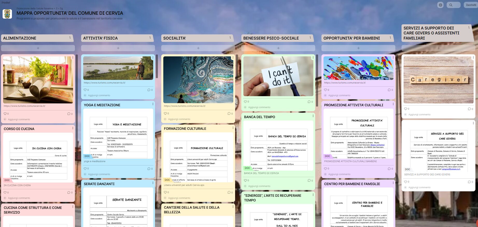Click the Iscriviti button
This screenshot has height=227, width=478.
point(471,5)
